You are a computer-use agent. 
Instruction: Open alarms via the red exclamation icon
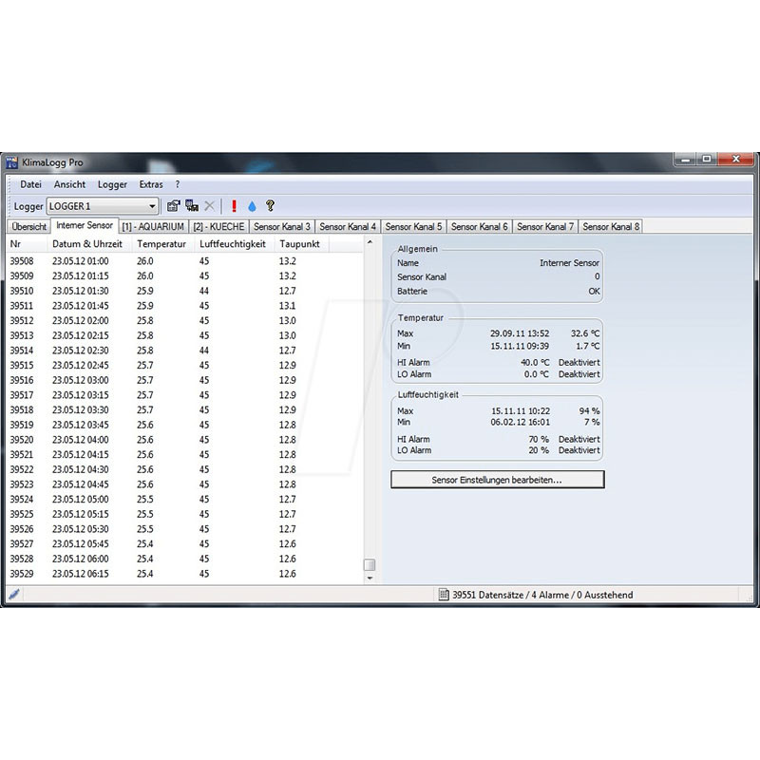coord(234,206)
